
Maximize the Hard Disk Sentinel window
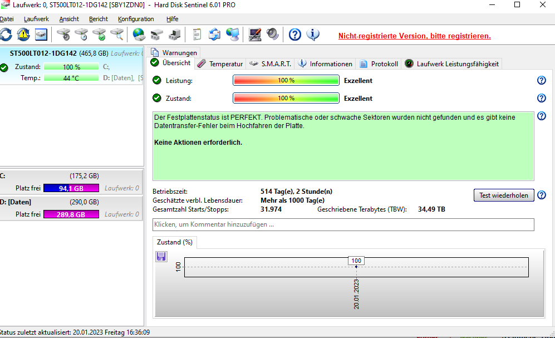[x=517, y=4]
